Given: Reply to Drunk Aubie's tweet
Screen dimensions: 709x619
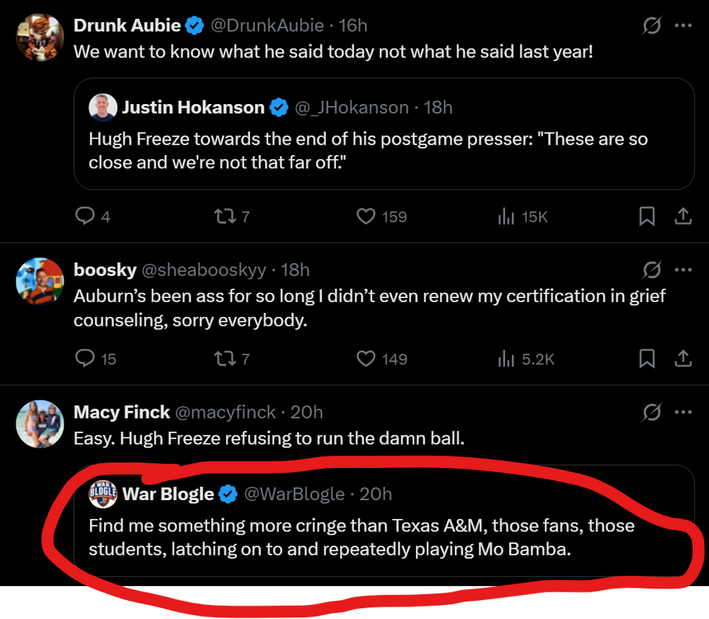Looking at the screenshot, I should pyautogui.click(x=85, y=216).
